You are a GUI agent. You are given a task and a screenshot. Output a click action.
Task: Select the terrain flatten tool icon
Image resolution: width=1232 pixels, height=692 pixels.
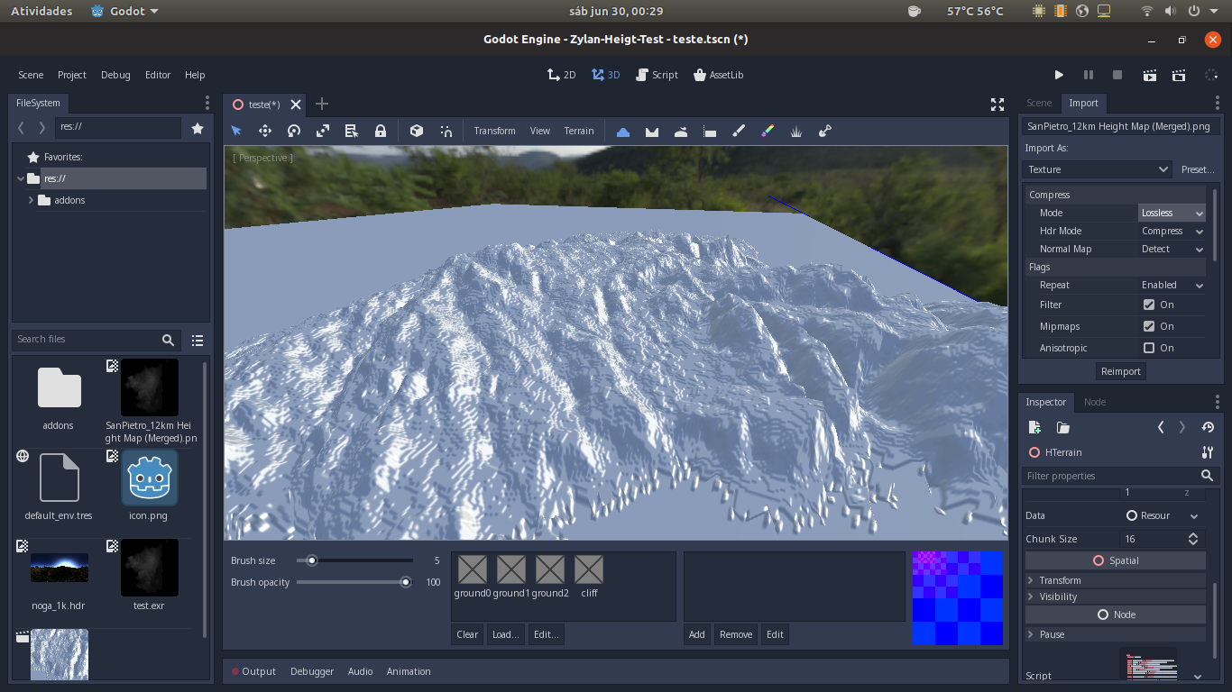tap(710, 131)
